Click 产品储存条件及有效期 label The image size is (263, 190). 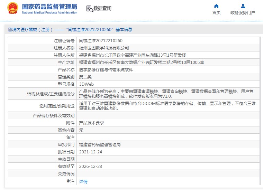coord(54,115)
